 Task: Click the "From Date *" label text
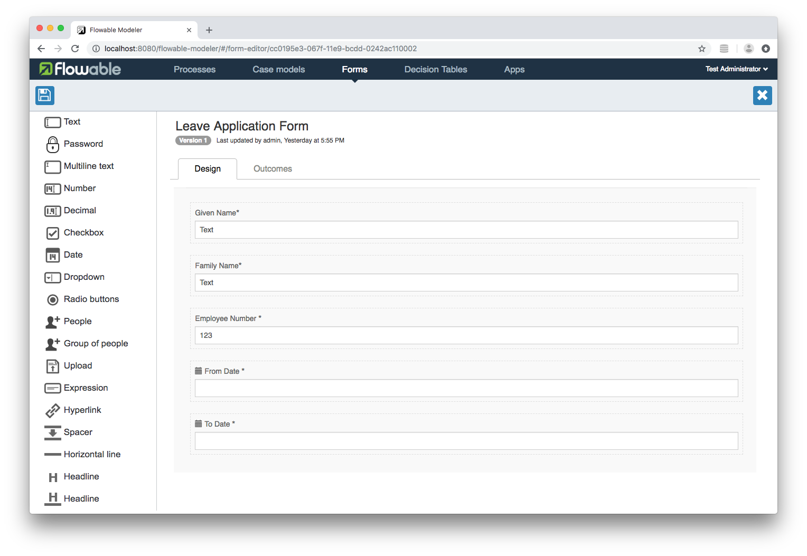[x=224, y=371]
